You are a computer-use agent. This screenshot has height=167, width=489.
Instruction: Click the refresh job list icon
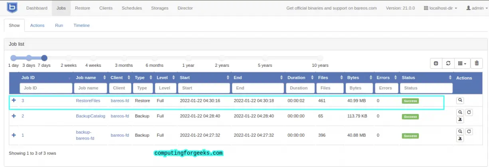point(448,63)
